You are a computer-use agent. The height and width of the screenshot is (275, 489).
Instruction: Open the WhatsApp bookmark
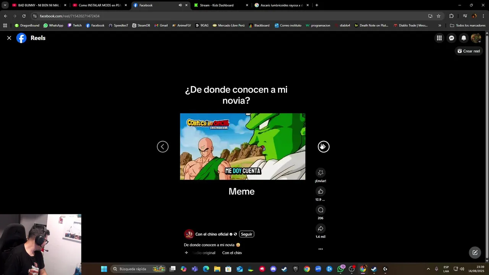(x=53, y=26)
